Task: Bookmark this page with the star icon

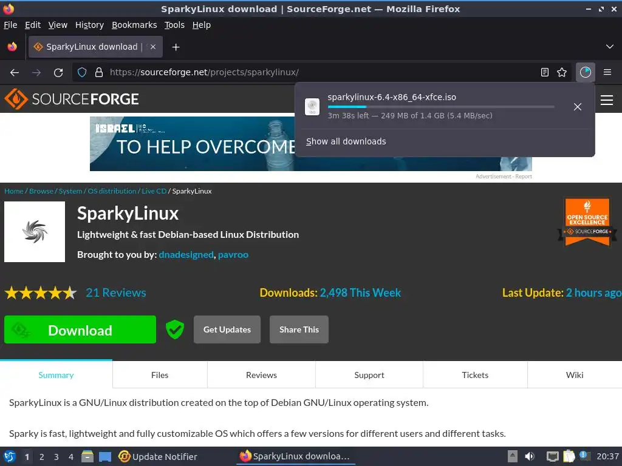Action: tap(562, 72)
